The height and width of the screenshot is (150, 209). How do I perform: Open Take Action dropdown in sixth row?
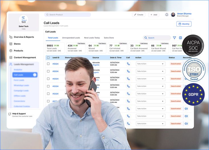click(x=151, y=101)
